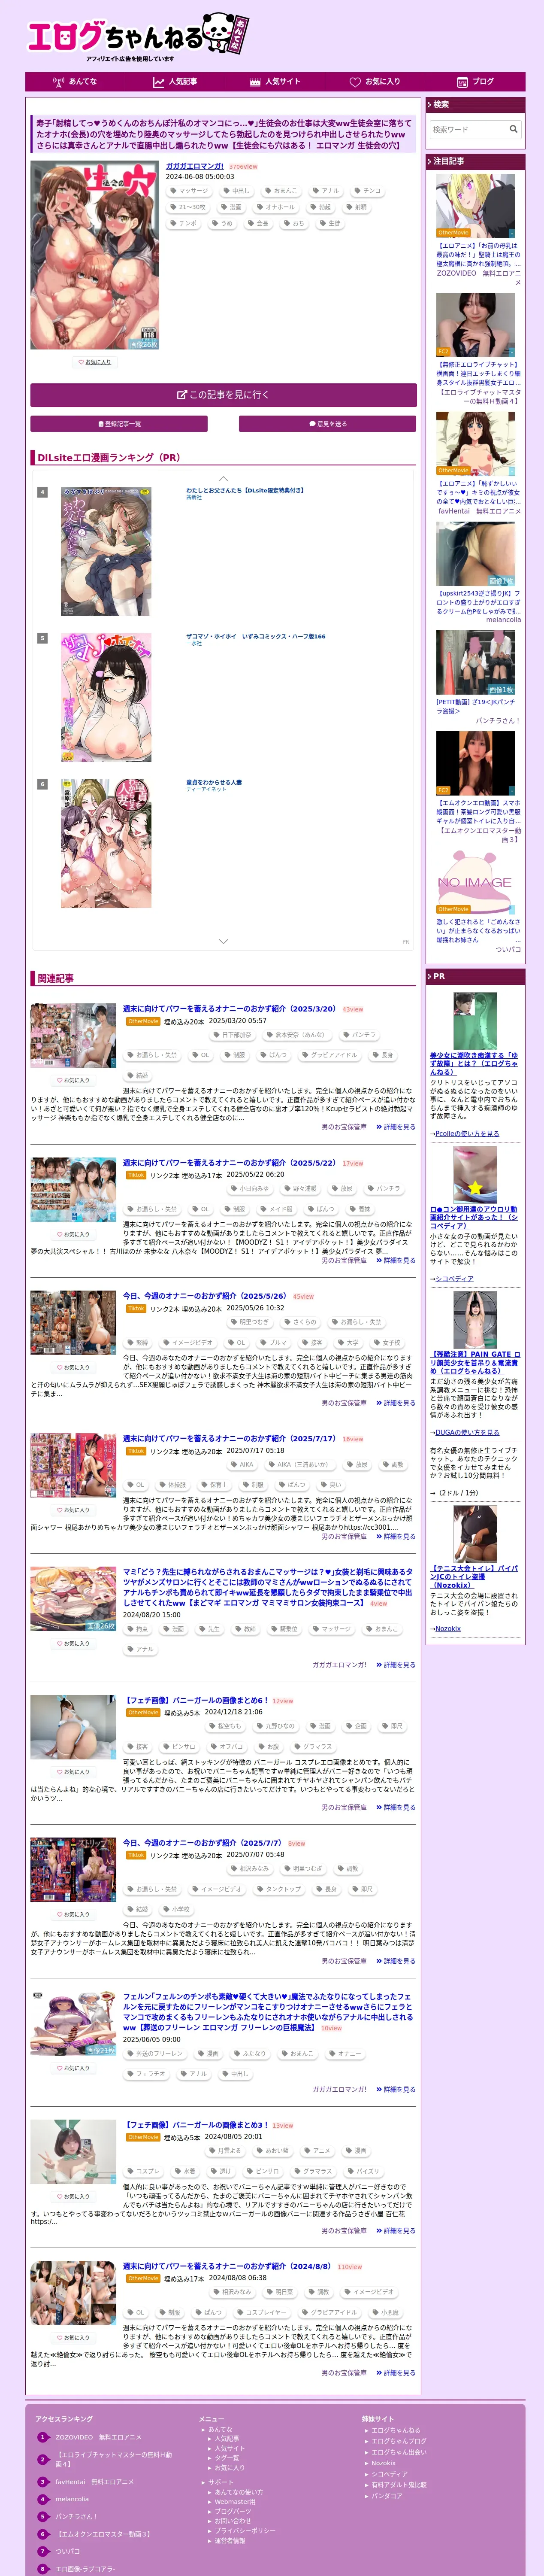544x2576 pixels.
Task: Click the 登録記事一覧 button
Action: click(119, 424)
